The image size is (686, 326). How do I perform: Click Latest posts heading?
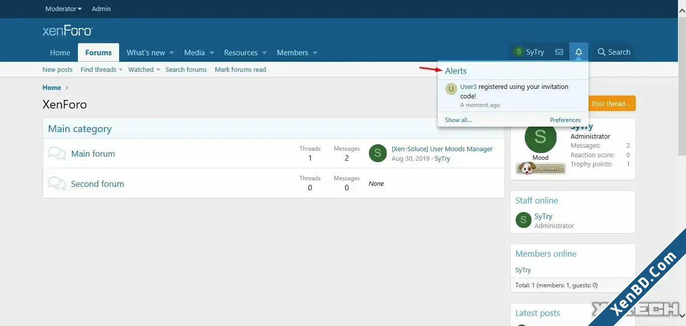click(x=538, y=313)
